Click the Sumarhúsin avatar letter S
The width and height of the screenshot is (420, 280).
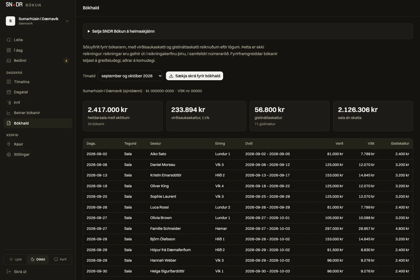(x=10, y=21)
